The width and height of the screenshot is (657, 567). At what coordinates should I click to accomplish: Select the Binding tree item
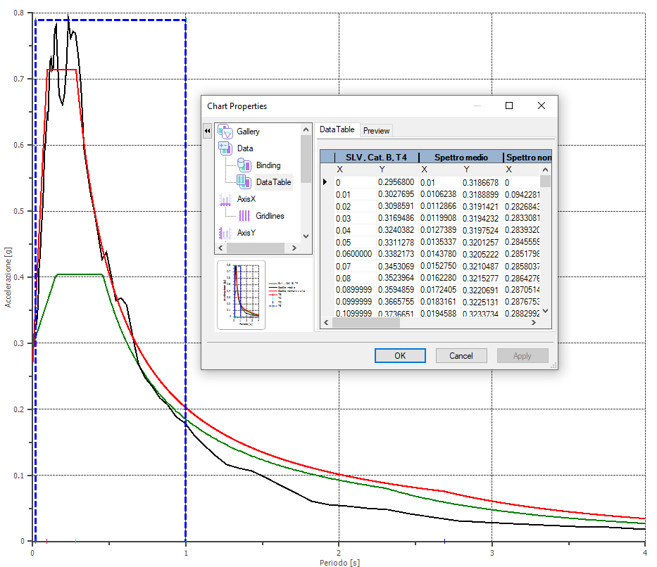coord(268,165)
